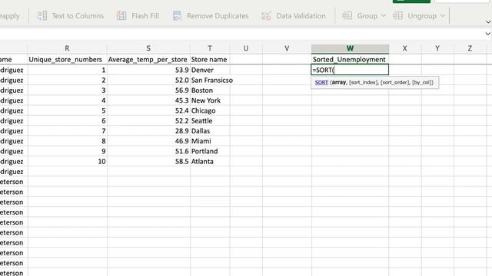This screenshot has width=492, height=276.
Task: Click the Ungroup rows icon
Action: tap(398, 15)
